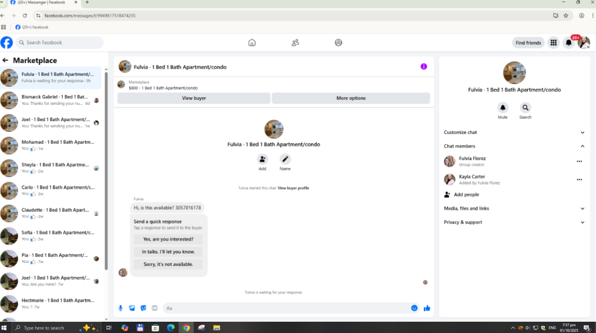596x333 pixels.
Task: Open options for Kayla Carter member
Action: click(580, 180)
